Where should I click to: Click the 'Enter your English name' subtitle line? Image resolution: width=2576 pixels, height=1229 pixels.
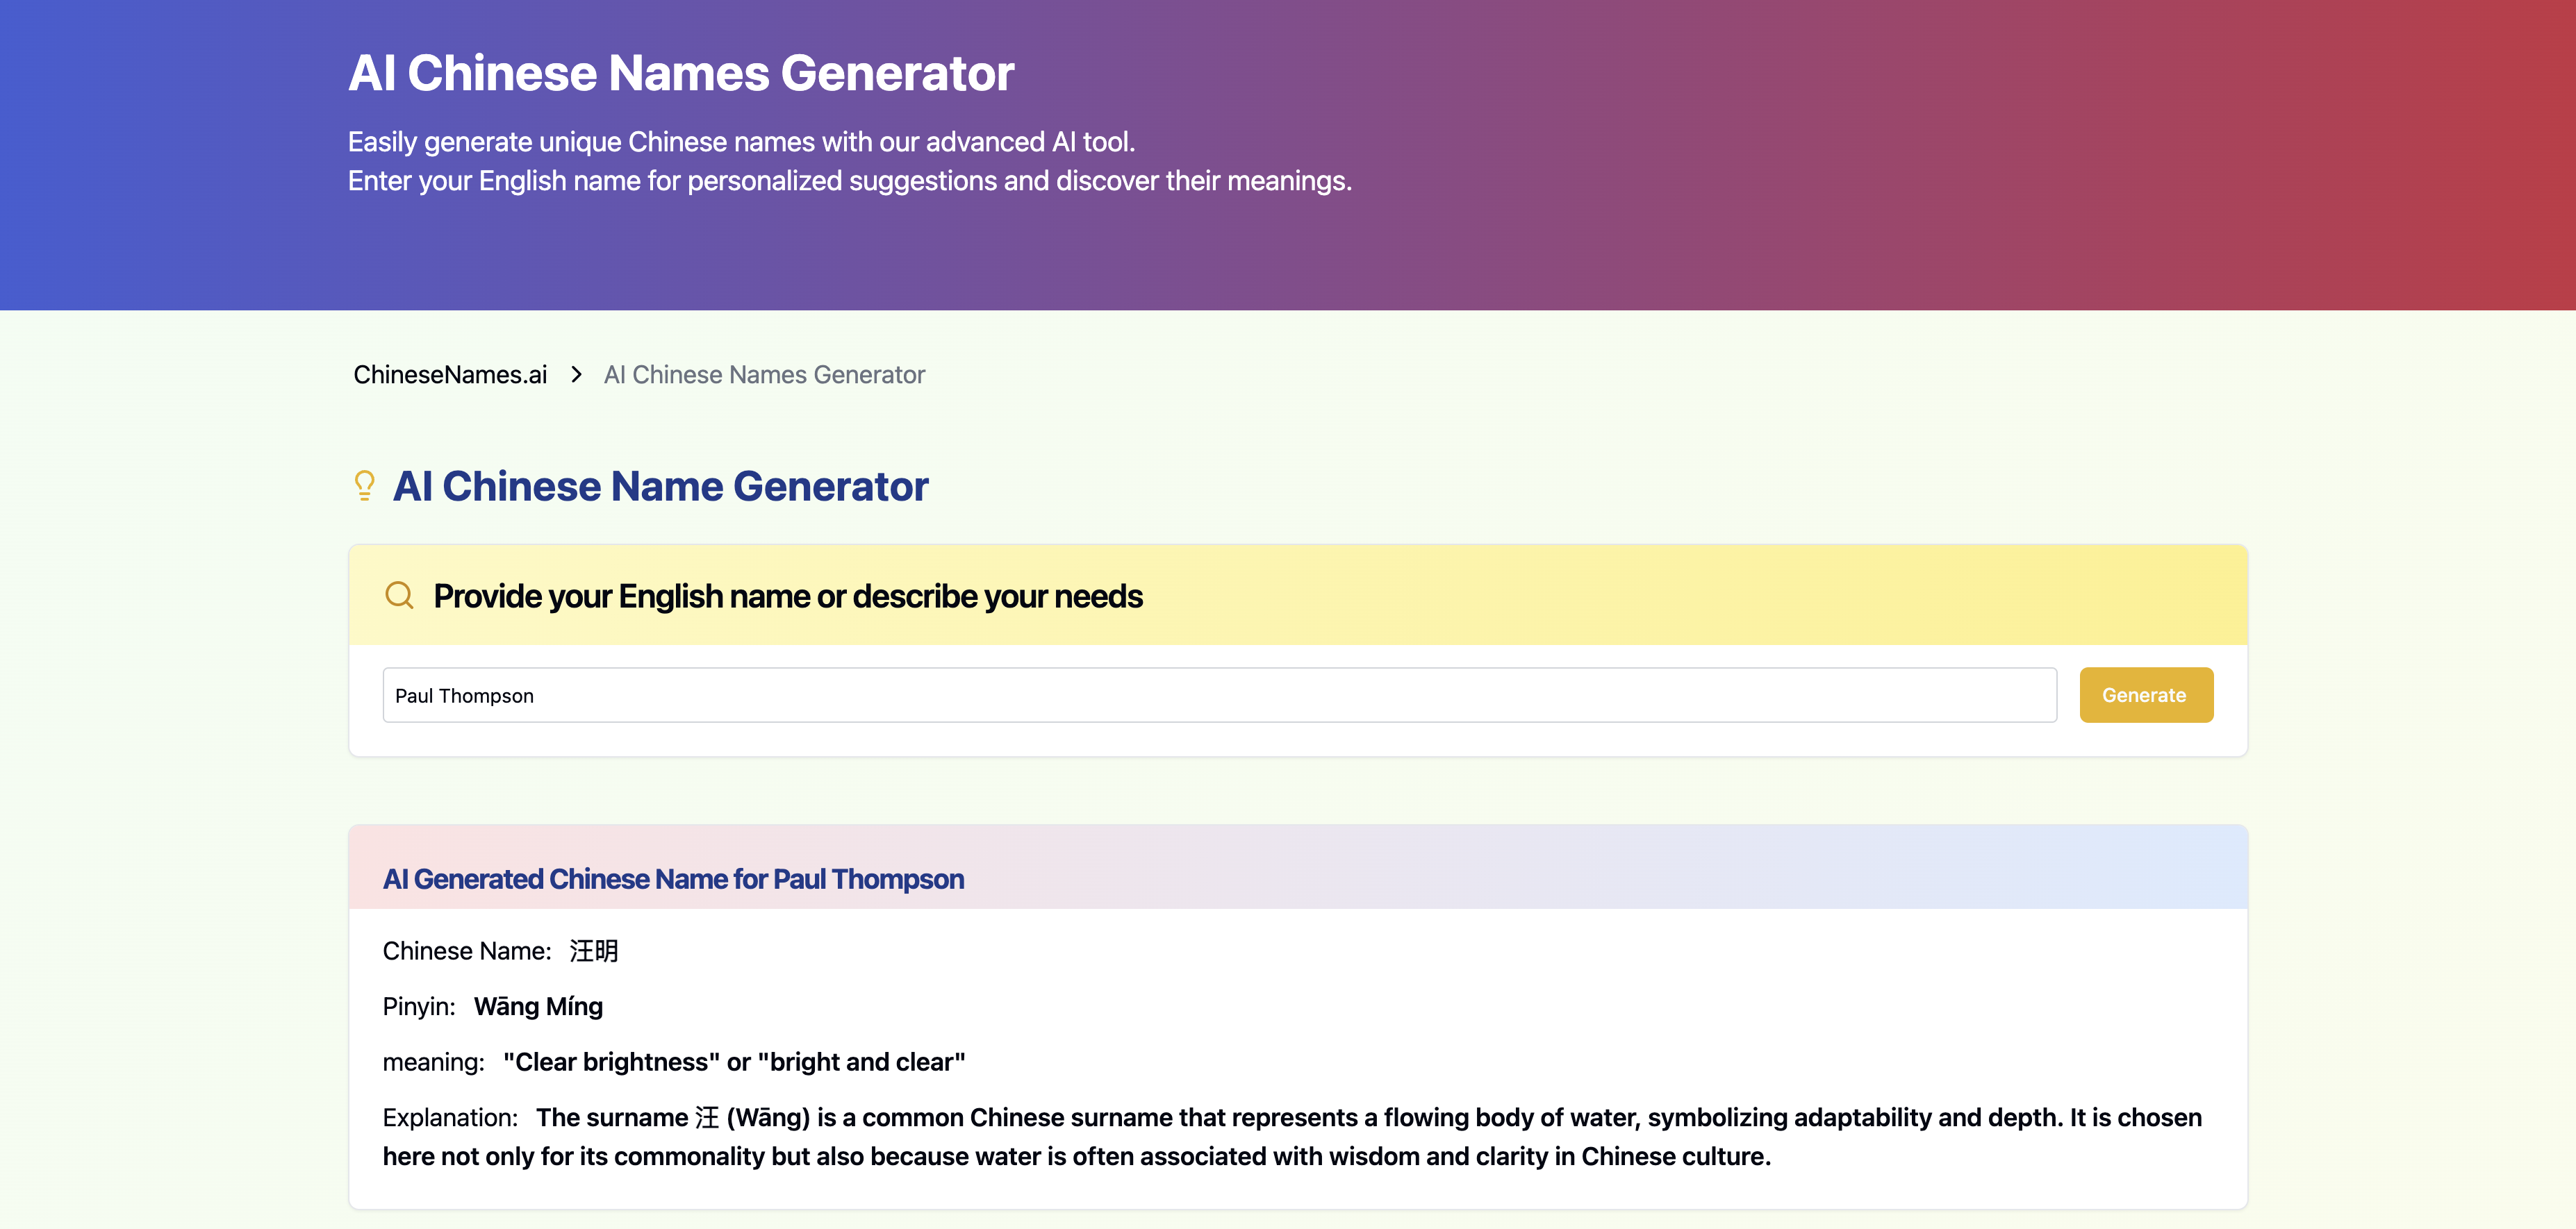click(849, 181)
